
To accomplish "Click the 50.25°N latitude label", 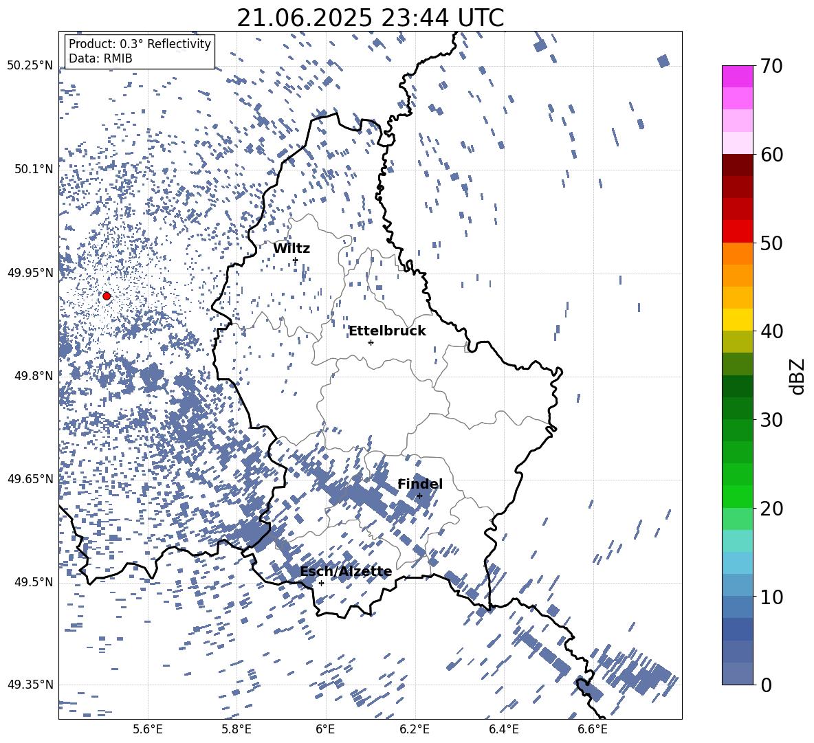I will click(31, 66).
